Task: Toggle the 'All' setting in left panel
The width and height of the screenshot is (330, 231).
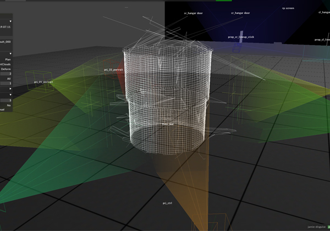Action: (8, 79)
